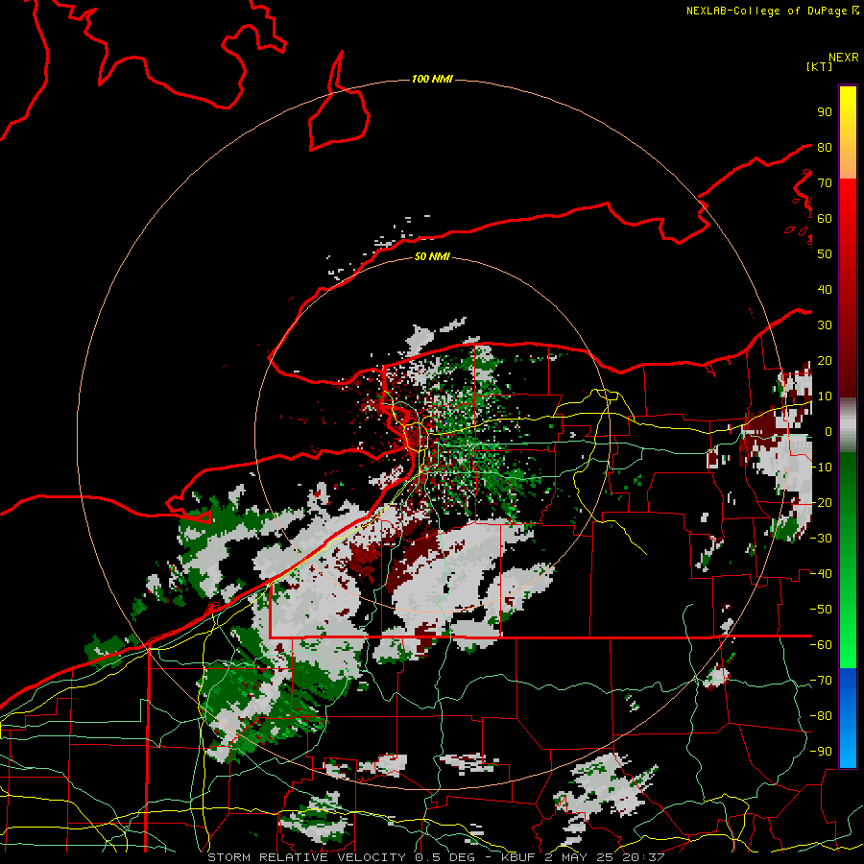
Task: Click the 0 scale value
Action: coord(828,431)
